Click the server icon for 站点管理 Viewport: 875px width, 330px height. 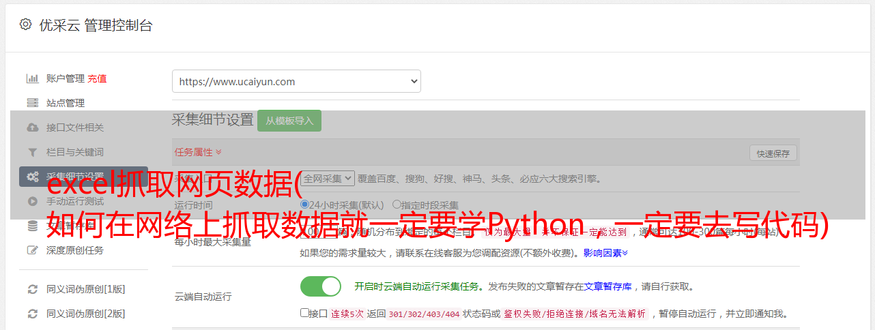coord(32,103)
